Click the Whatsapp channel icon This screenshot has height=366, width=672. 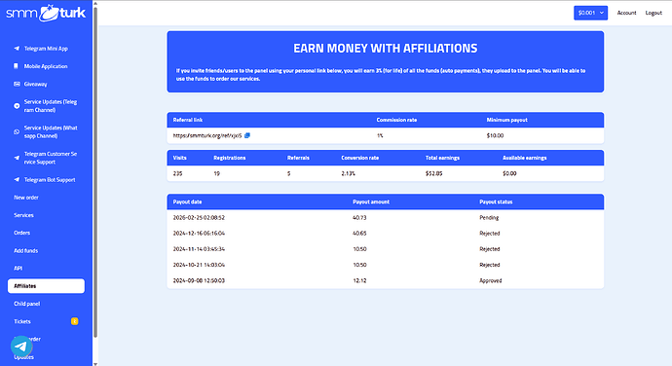pos(17,132)
